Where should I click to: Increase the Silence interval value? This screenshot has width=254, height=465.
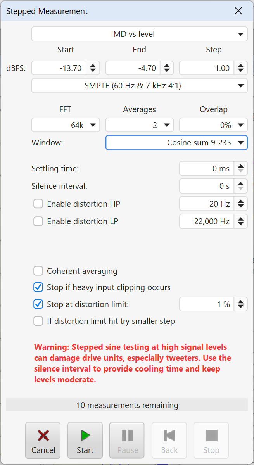point(241,184)
